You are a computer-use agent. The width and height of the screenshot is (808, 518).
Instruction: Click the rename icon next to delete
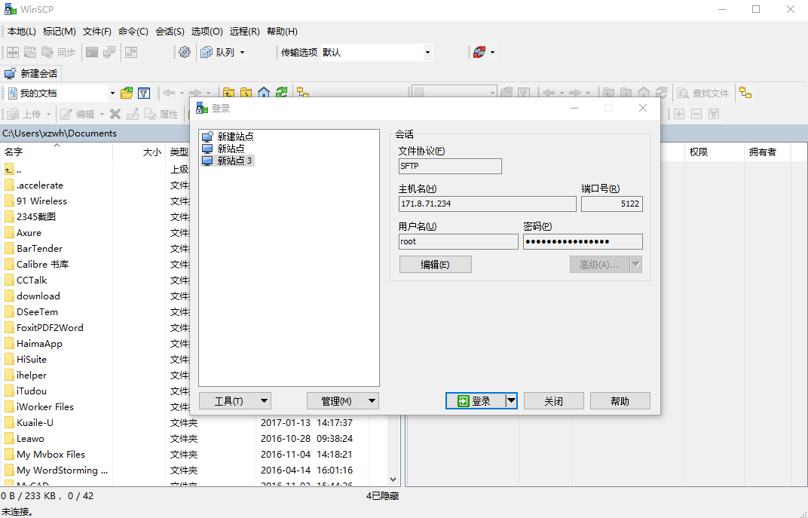click(x=133, y=114)
